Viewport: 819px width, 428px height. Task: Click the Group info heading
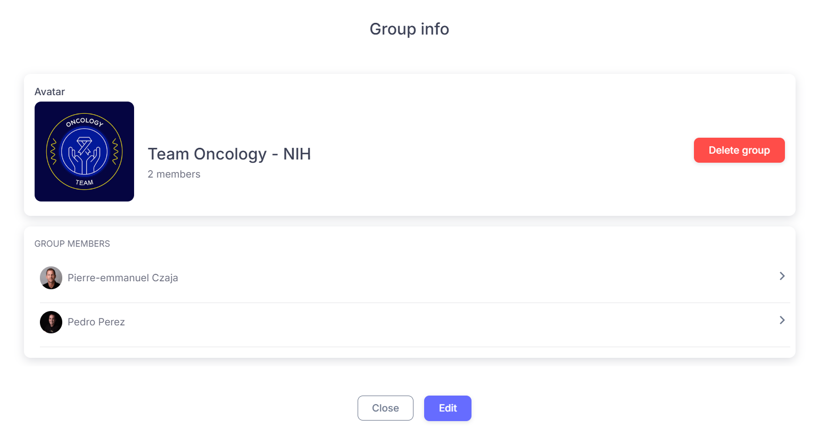point(409,29)
